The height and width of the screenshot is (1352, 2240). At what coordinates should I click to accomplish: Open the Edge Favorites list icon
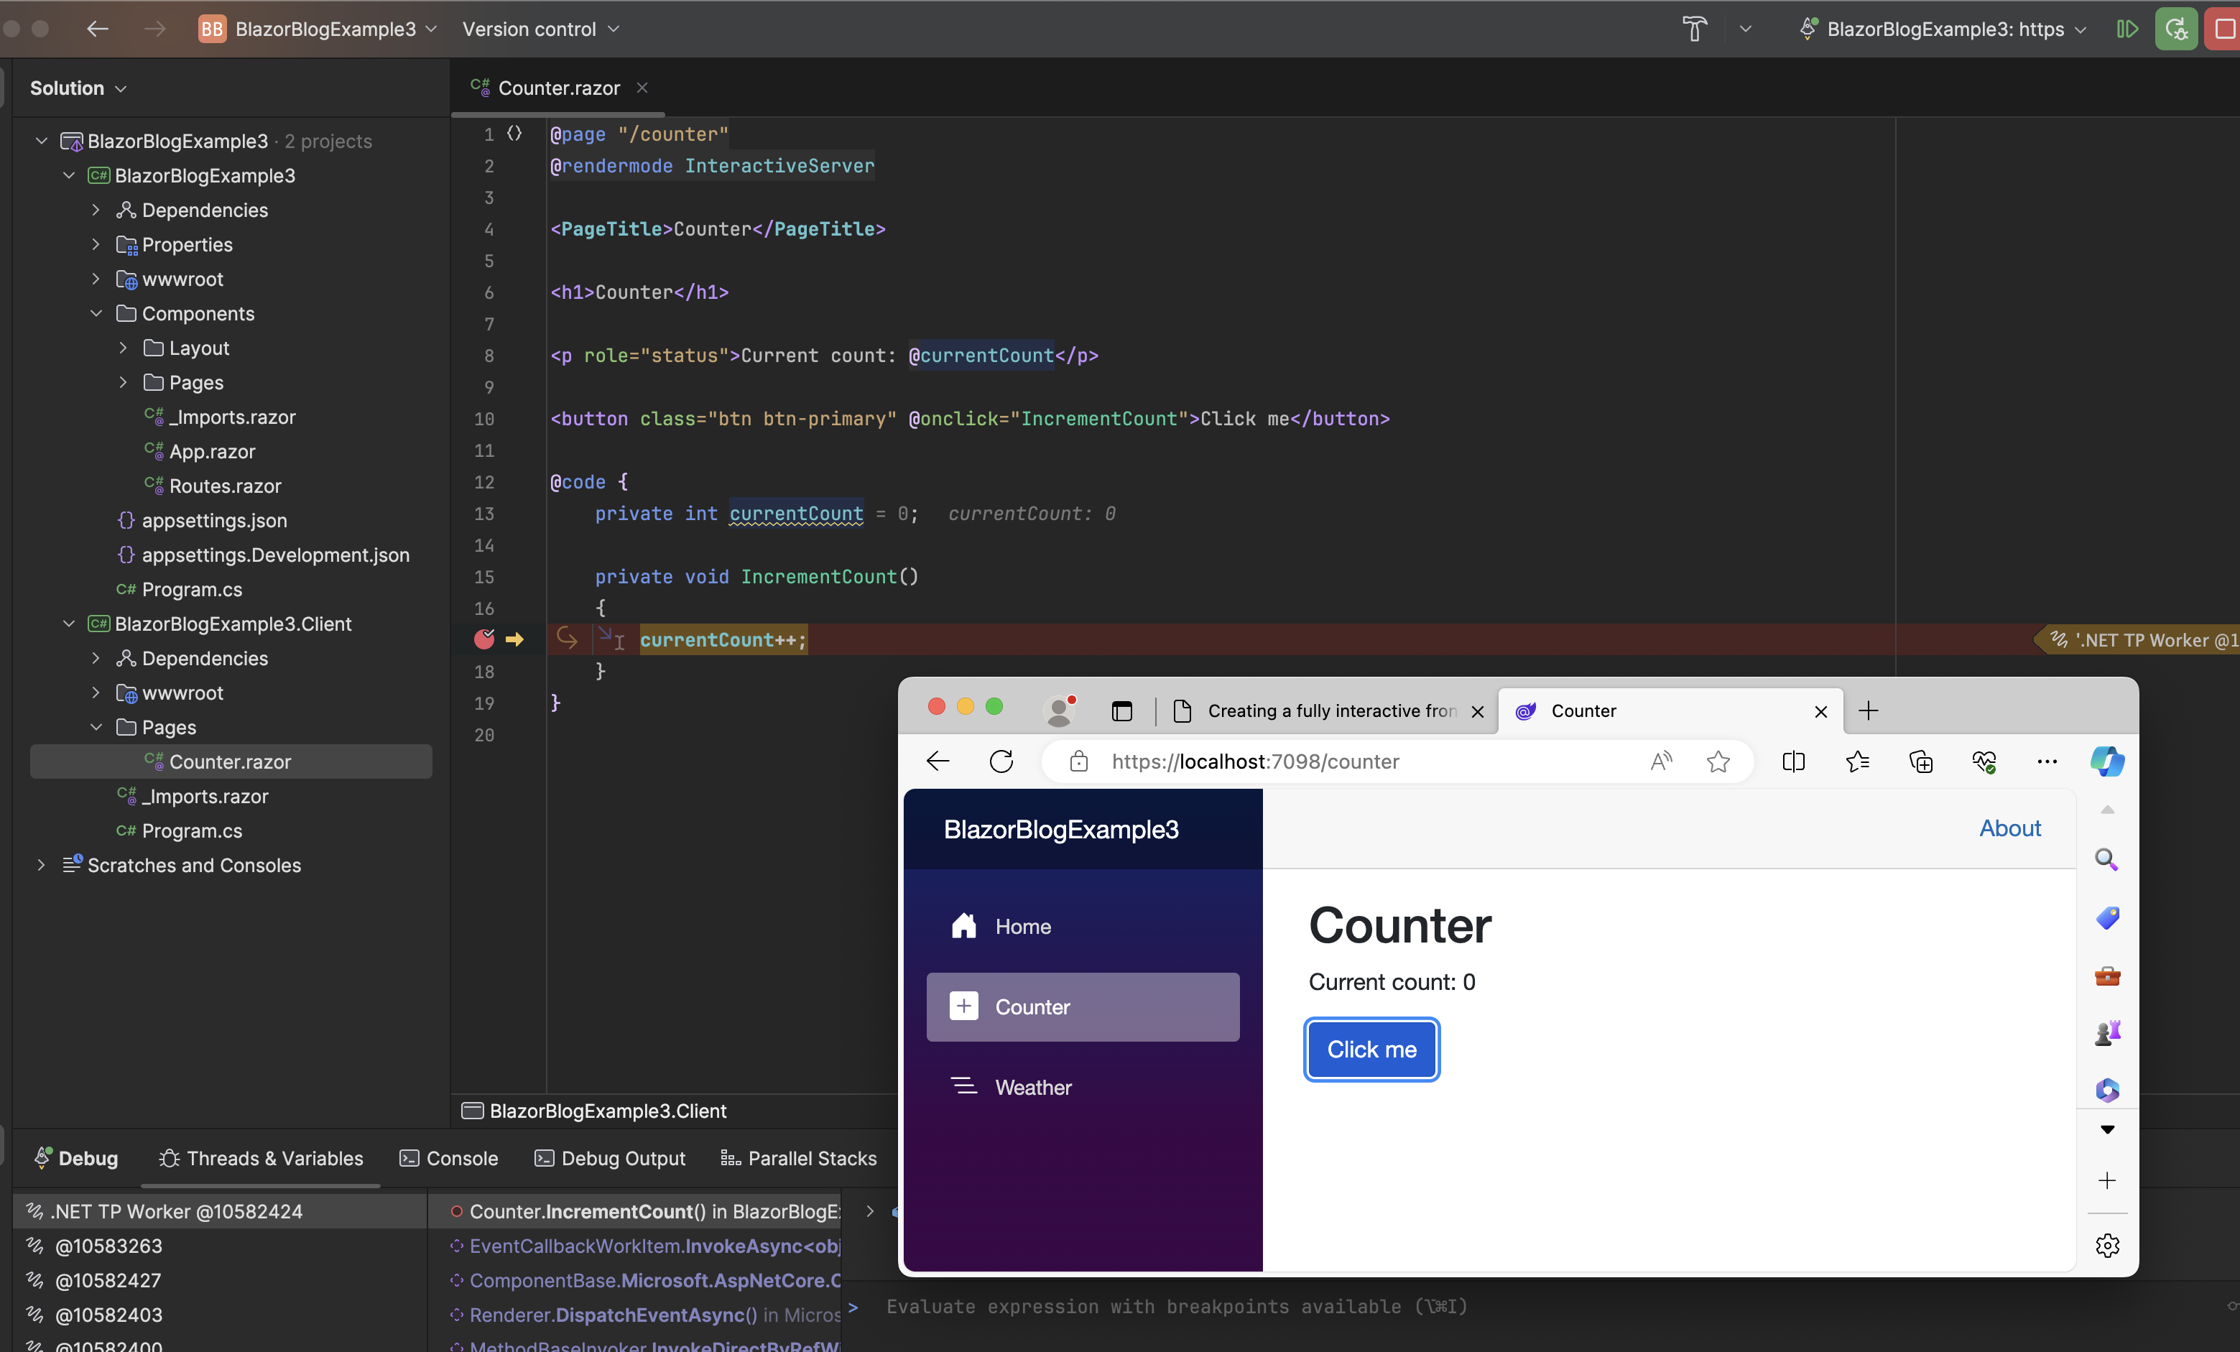coord(1857,761)
